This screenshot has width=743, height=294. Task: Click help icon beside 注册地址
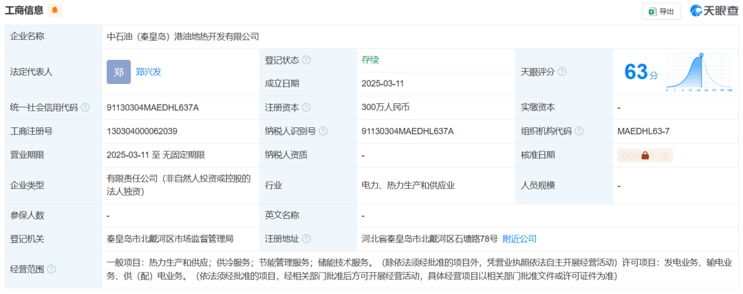click(307, 239)
